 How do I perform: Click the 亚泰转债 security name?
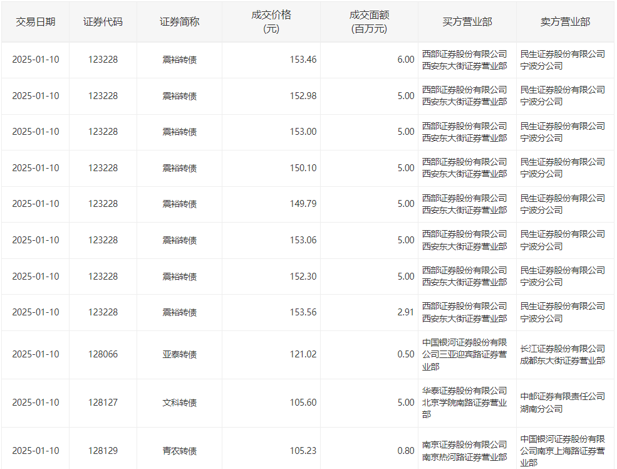(179, 355)
